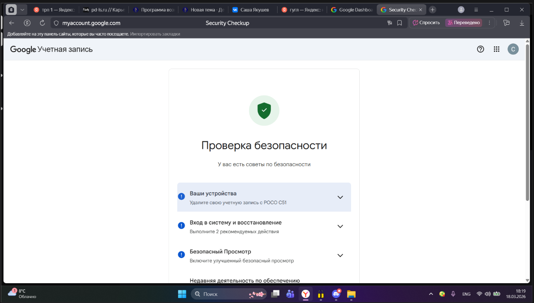534x303 pixels.
Task: Click the Windows Start button
Action: 182,294
